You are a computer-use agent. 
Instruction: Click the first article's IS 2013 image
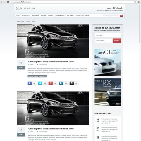coord(53,41)
